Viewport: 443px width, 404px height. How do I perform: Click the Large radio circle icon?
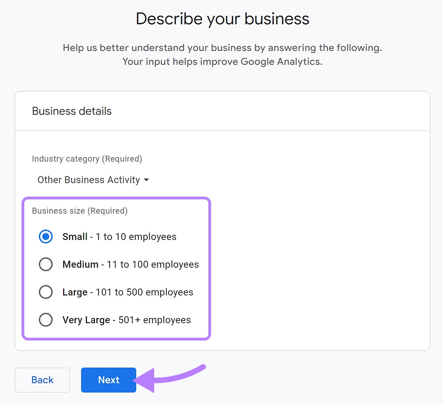click(45, 292)
